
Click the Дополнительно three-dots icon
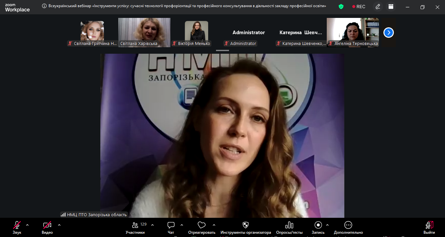coord(348,227)
